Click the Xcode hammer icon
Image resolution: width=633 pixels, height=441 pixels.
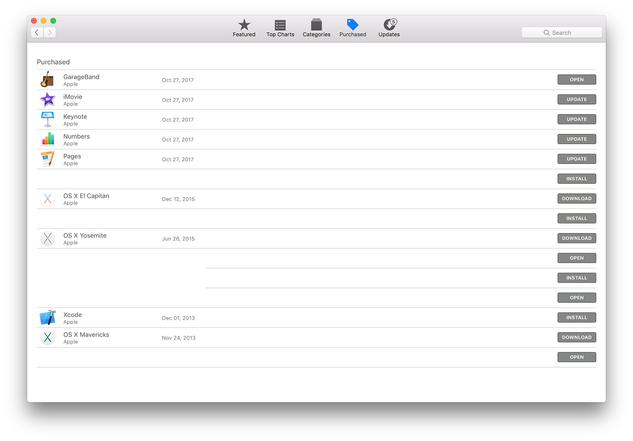(x=47, y=318)
